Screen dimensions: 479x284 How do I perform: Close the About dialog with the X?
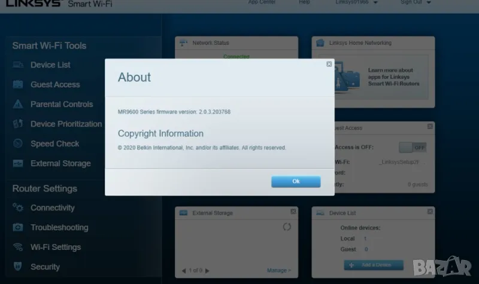[x=329, y=63]
